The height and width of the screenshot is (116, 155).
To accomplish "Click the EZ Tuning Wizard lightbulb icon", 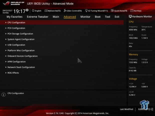I will click(x=86, y=10).
